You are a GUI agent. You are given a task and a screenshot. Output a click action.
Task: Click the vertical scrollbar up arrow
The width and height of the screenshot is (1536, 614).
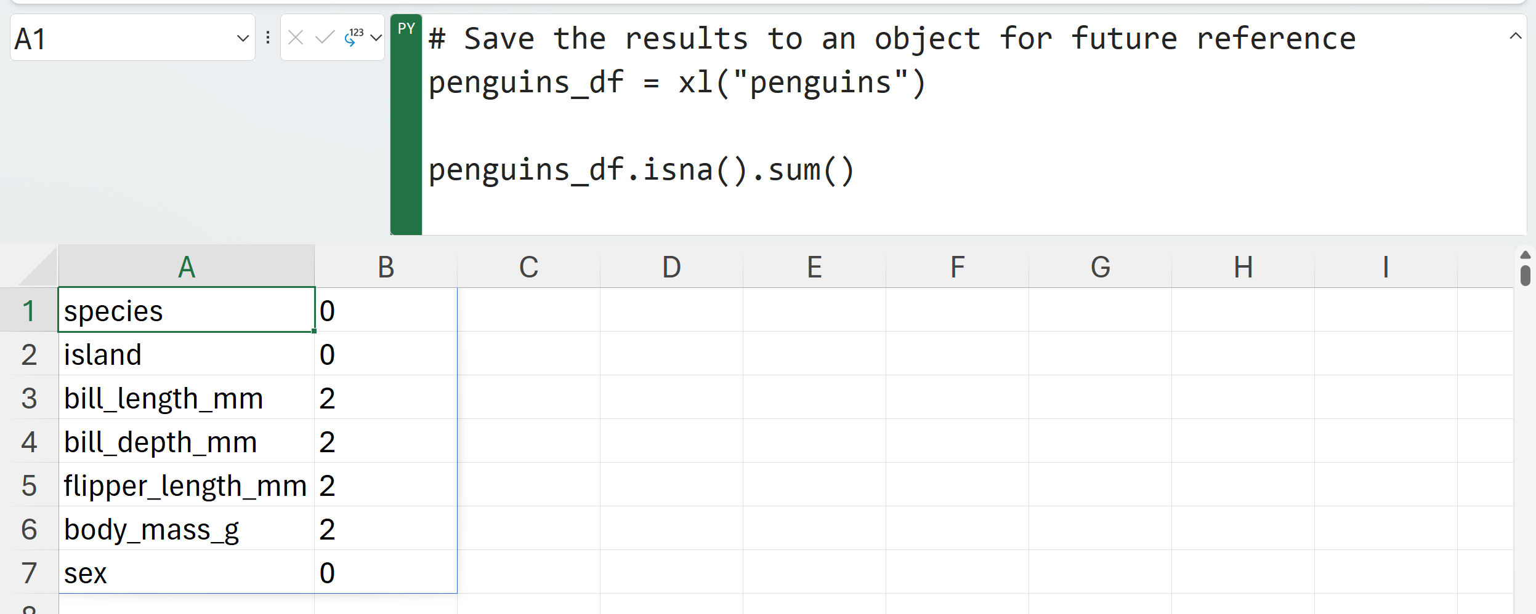click(1525, 255)
